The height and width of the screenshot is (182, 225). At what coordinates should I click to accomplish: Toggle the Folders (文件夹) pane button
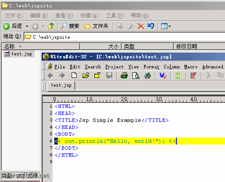pyautogui.click(x=96, y=26)
